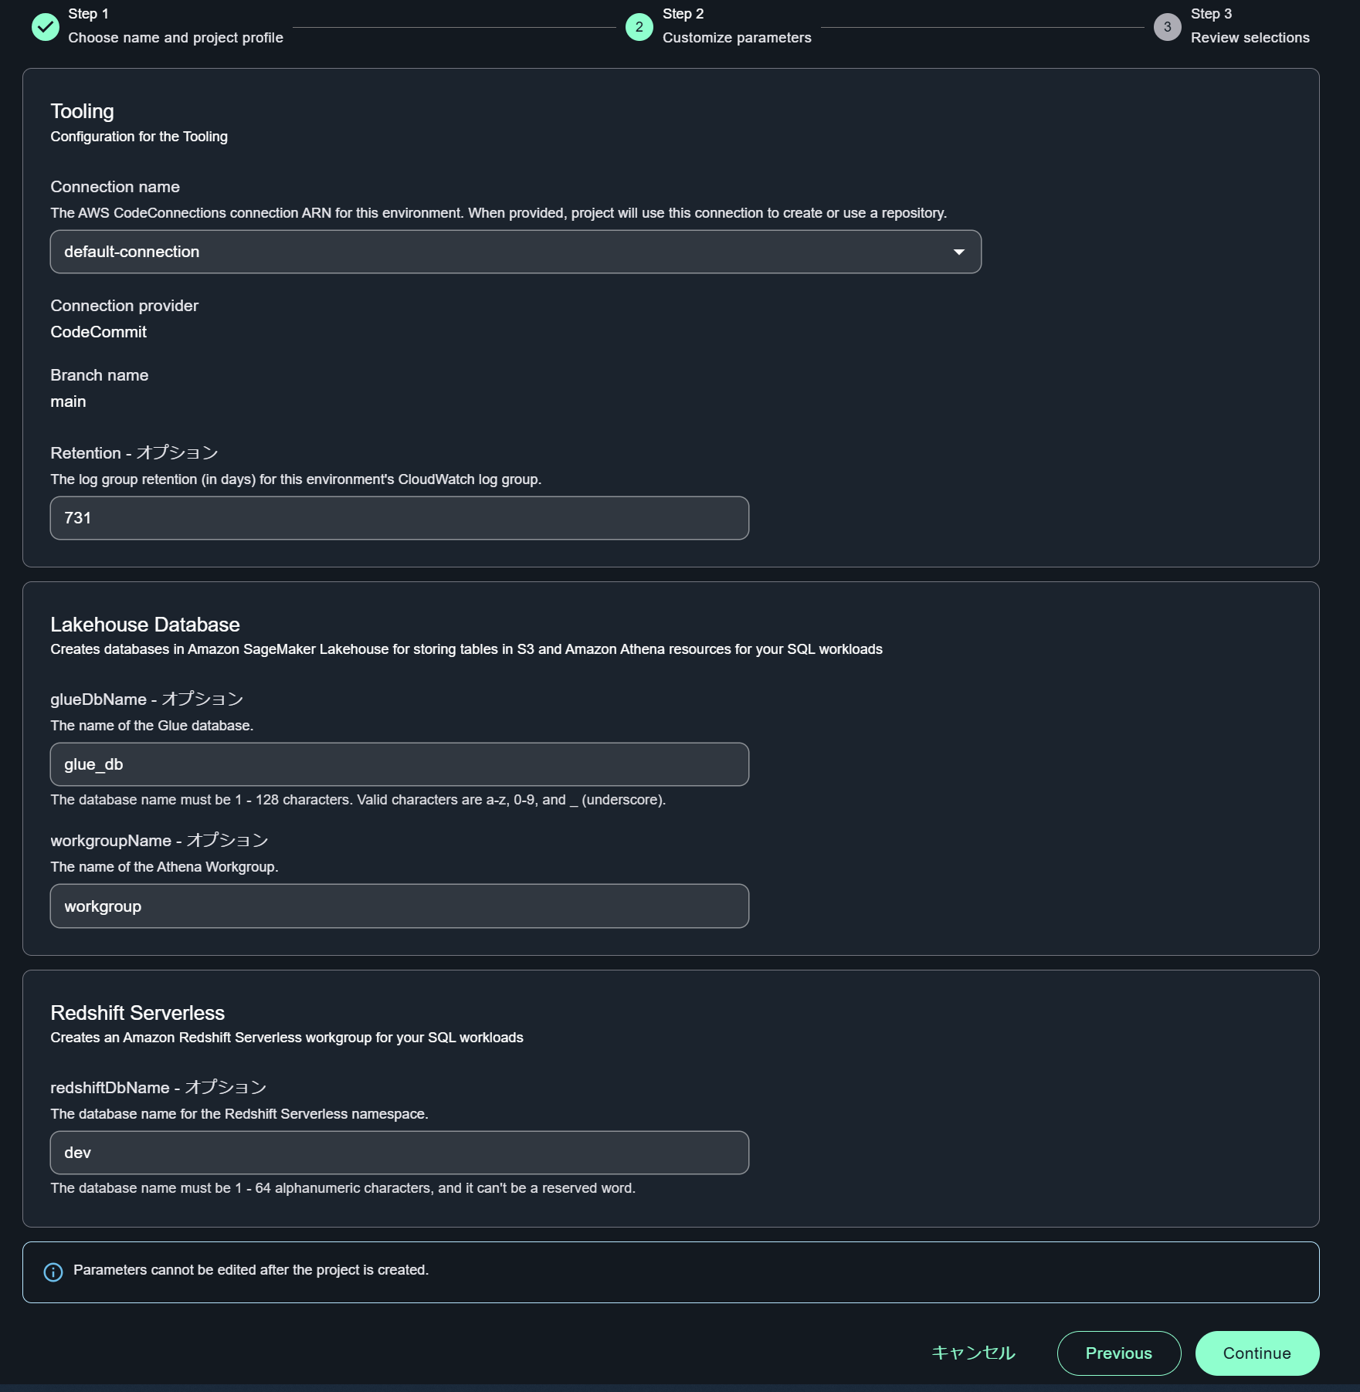Click the Lakehouse Database section heading

click(145, 625)
